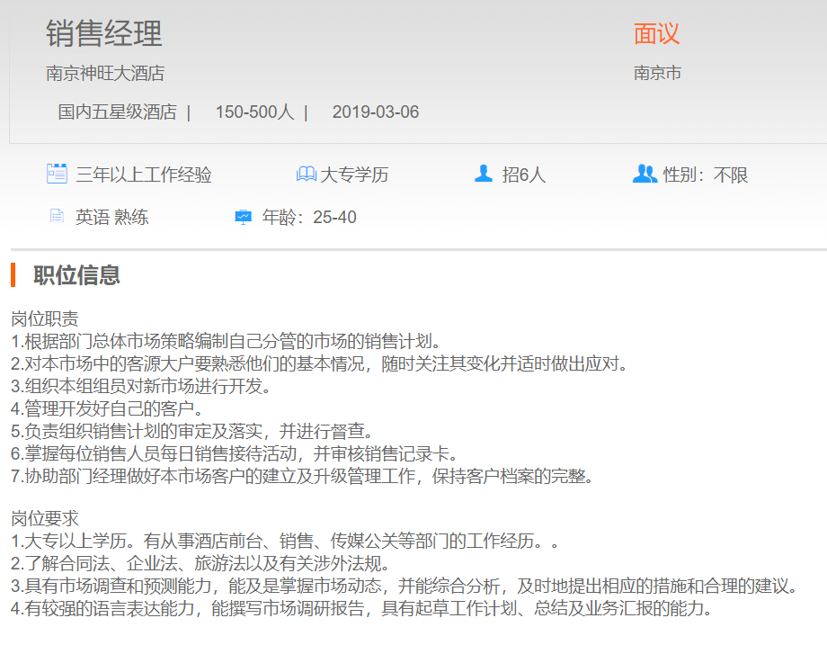Open the 南京神旺大酒店 company link
The width and height of the screenshot is (827, 654).
105,74
